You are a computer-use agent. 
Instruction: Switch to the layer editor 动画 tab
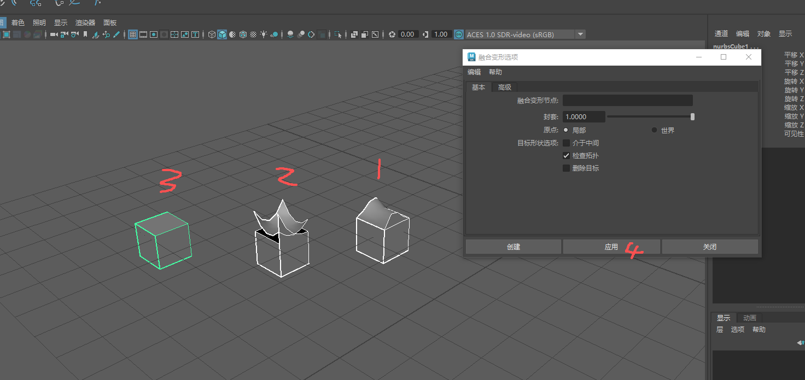(x=750, y=318)
